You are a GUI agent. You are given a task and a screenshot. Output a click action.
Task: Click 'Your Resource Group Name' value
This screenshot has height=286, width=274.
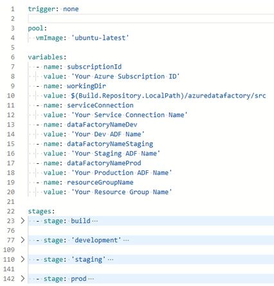(122, 192)
